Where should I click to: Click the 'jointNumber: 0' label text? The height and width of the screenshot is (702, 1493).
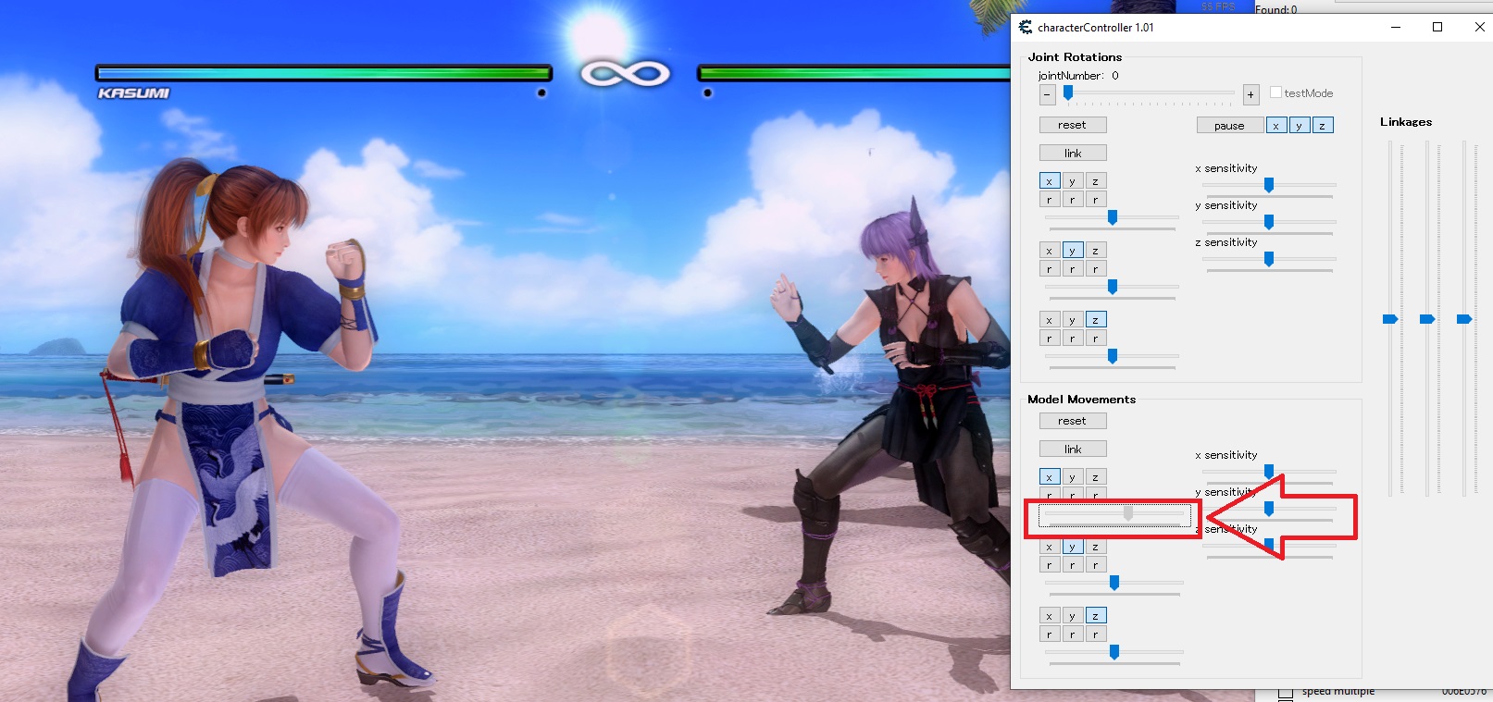coord(1078,76)
